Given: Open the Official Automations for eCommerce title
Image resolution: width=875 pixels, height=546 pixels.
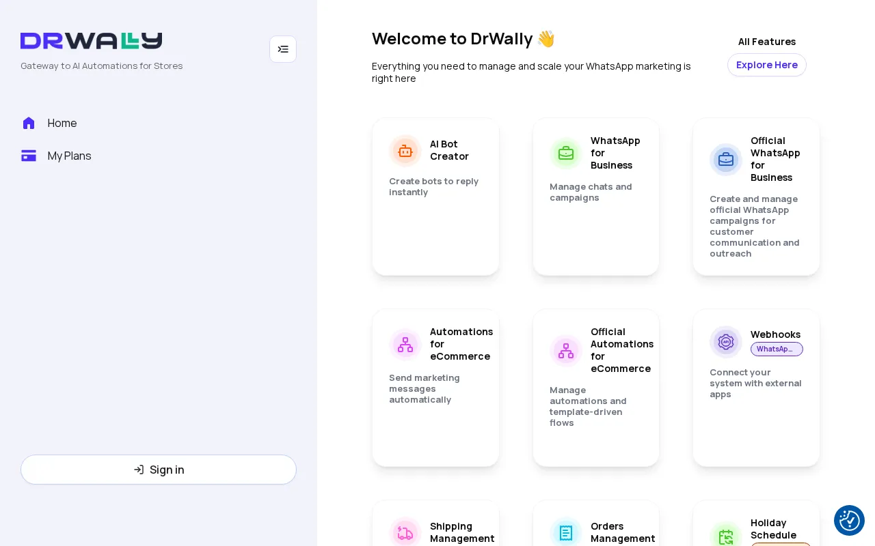Looking at the screenshot, I should 621,350.
